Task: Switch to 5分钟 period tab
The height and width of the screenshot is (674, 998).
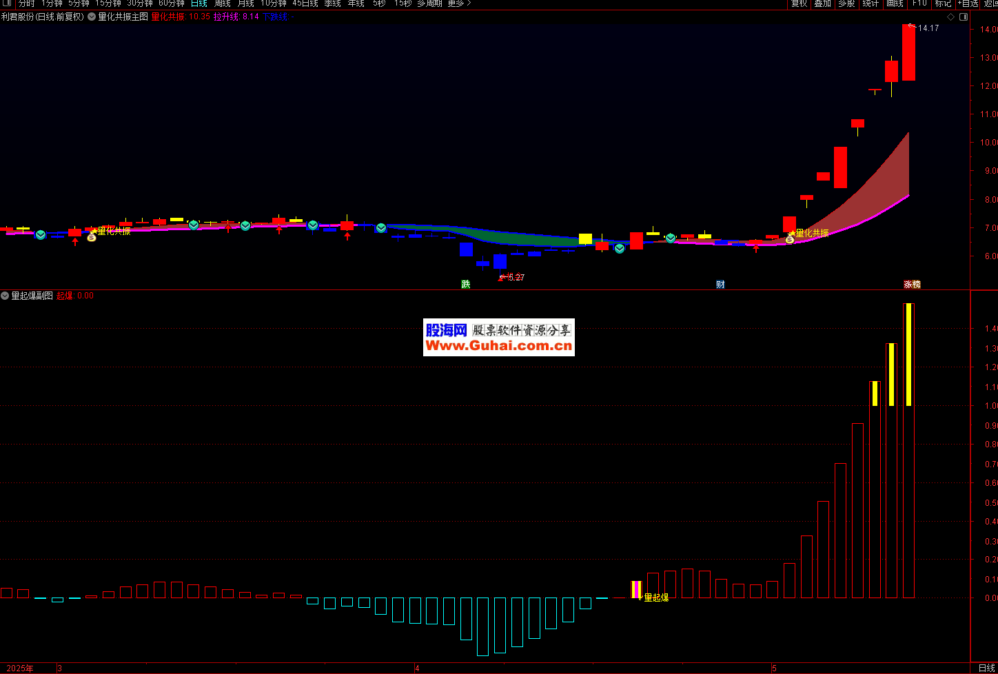Action: pyautogui.click(x=79, y=3)
